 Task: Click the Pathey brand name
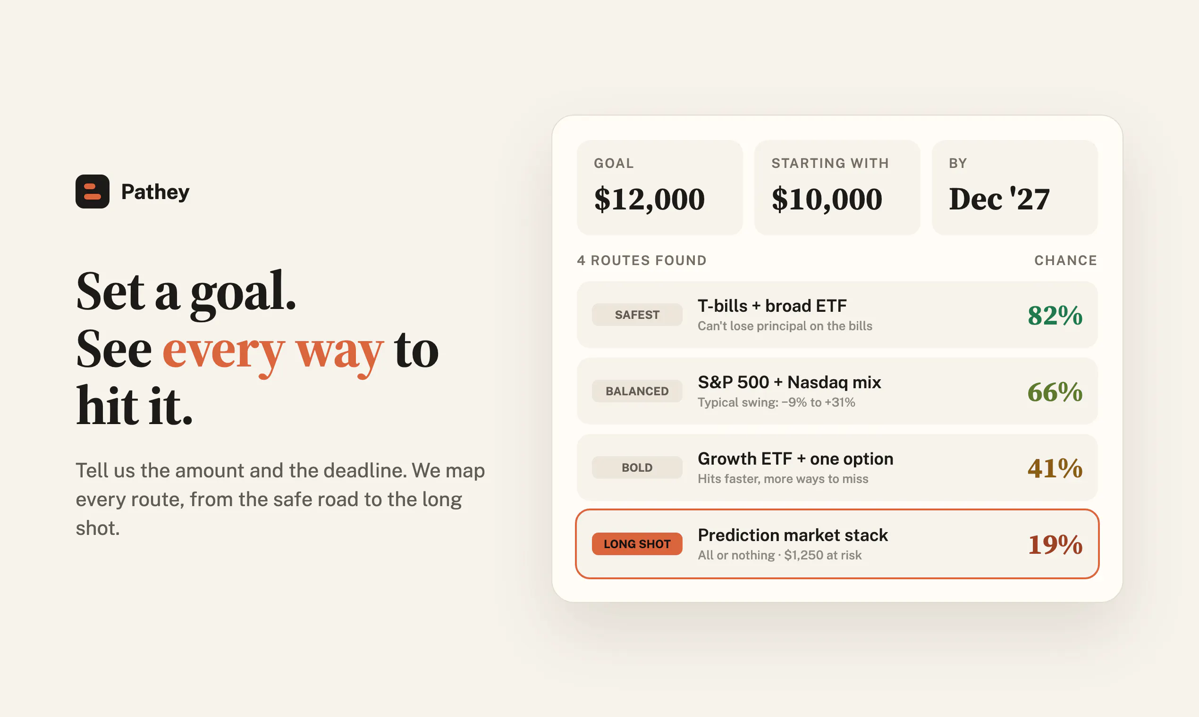point(155,192)
